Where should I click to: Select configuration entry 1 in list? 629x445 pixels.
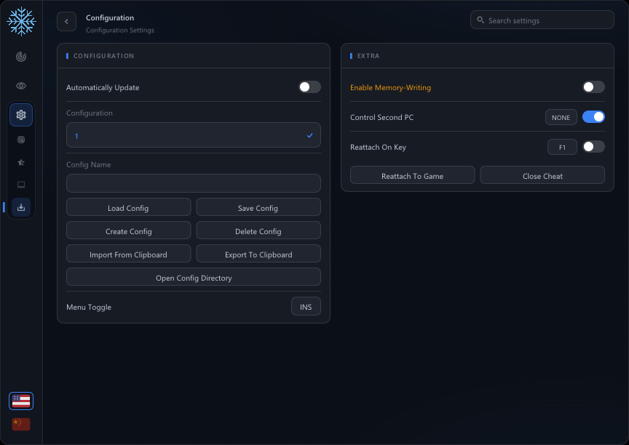click(x=194, y=135)
